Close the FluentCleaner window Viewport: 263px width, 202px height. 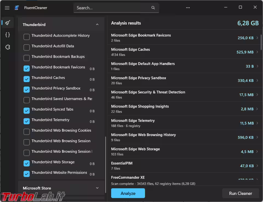pyautogui.click(x=255, y=7)
